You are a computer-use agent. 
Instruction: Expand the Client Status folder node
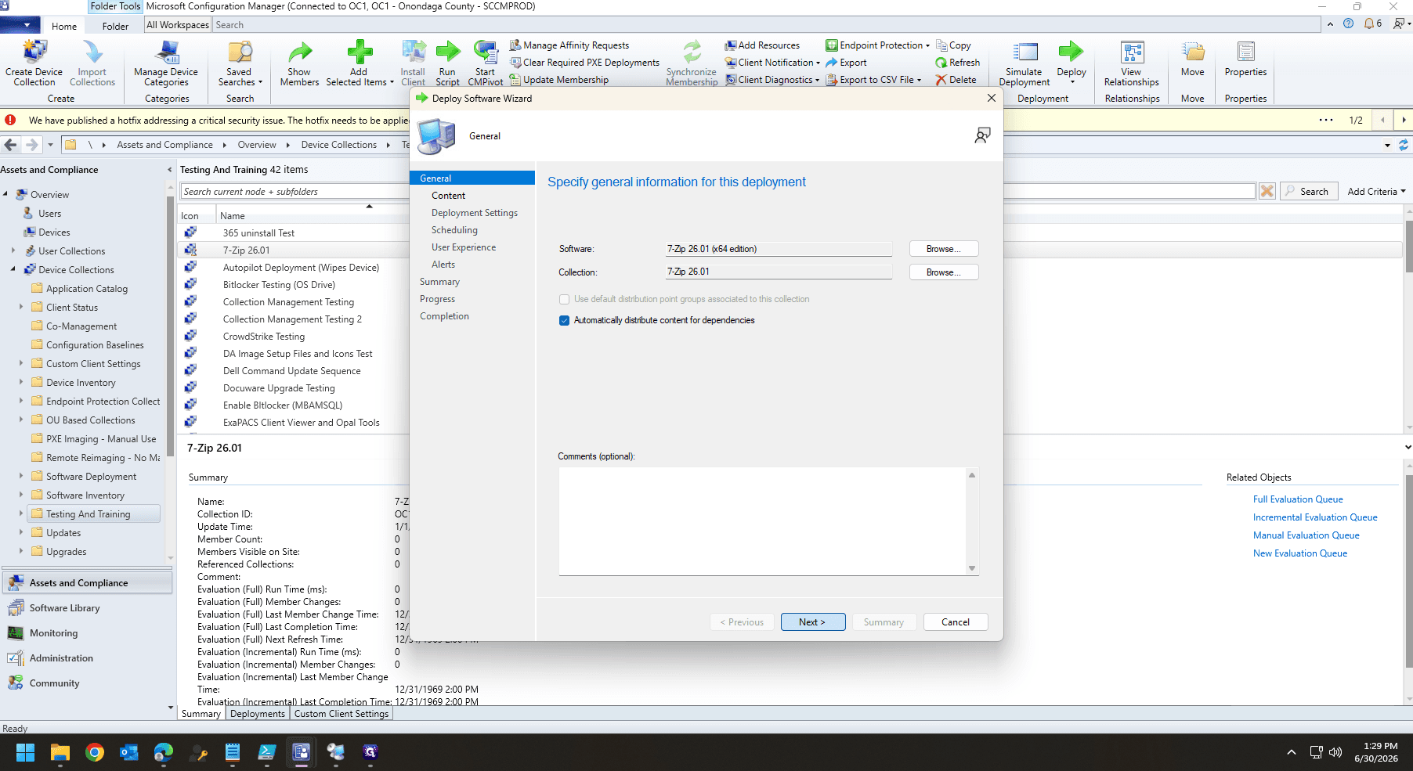(21, 308)
